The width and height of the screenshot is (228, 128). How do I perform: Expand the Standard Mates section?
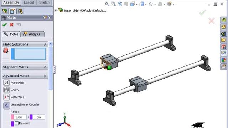coord(45,67)
